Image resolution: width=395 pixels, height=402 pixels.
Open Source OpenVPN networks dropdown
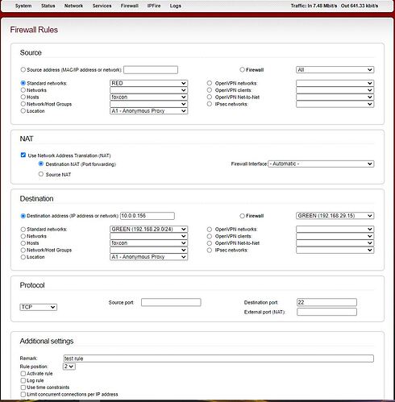pyautogui.click(x=335, y=83)
